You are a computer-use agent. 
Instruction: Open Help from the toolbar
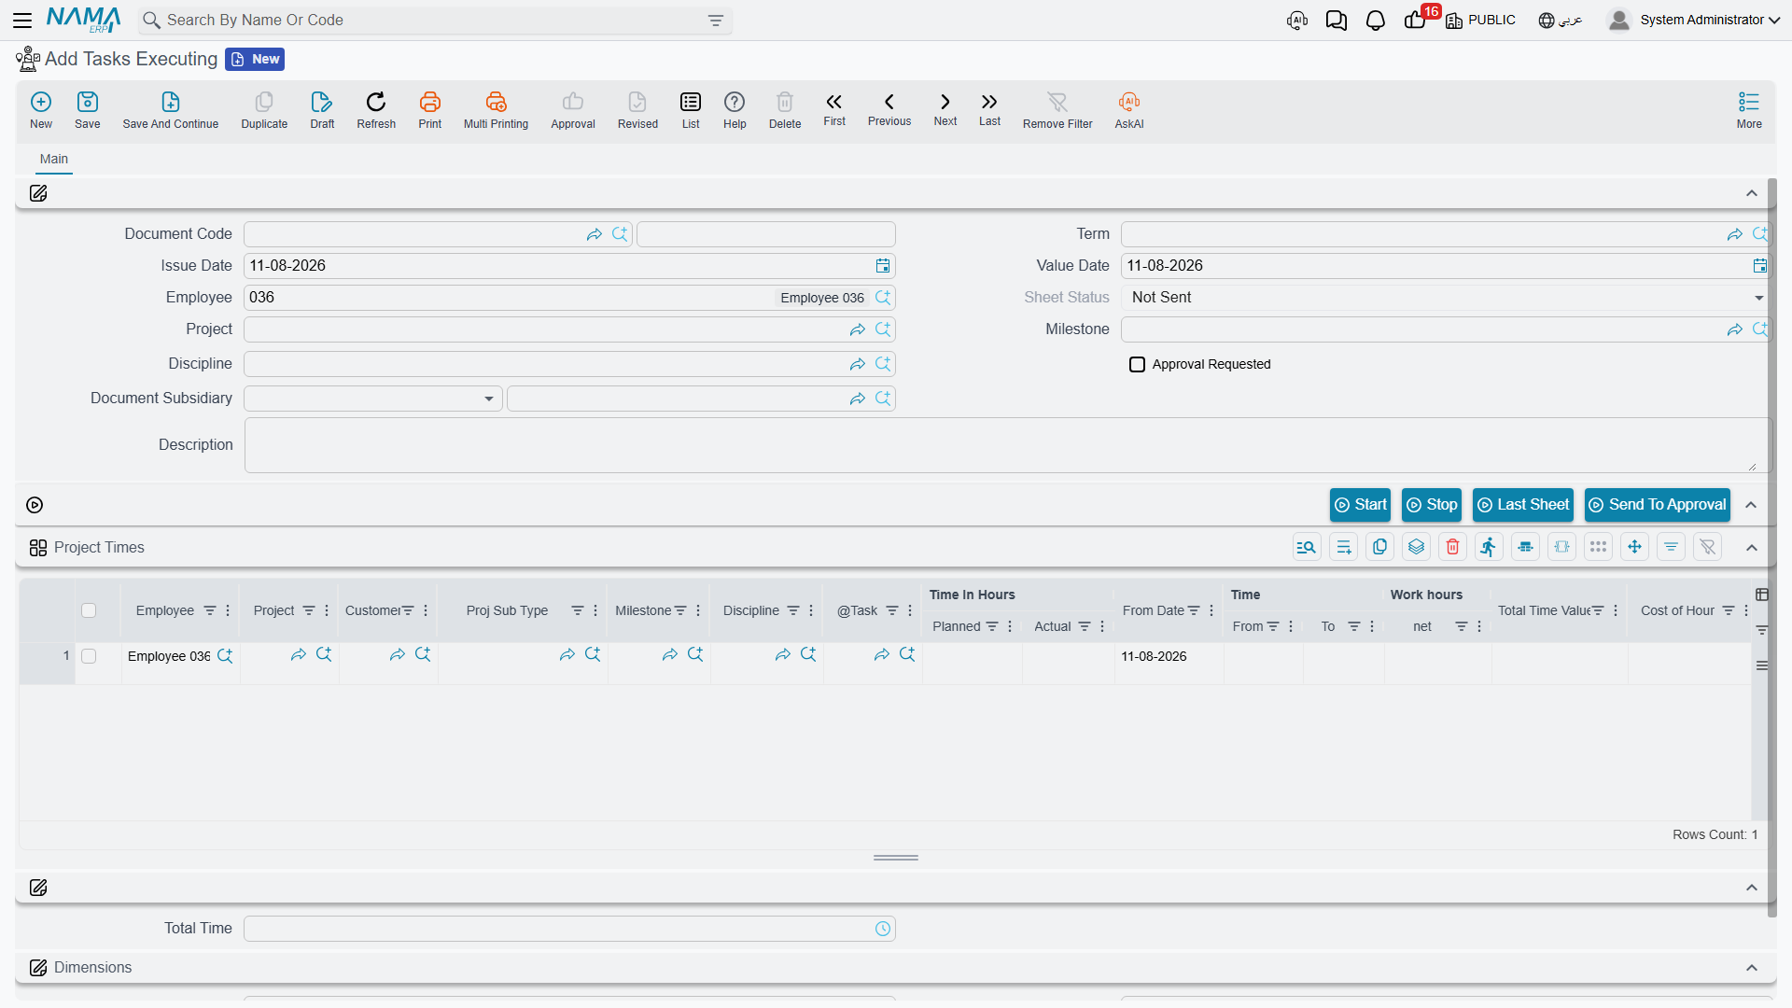point(735,102)
